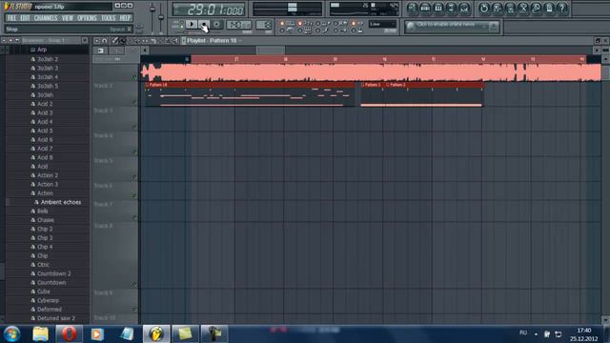Select the playlist delete tool

(131, 40)
